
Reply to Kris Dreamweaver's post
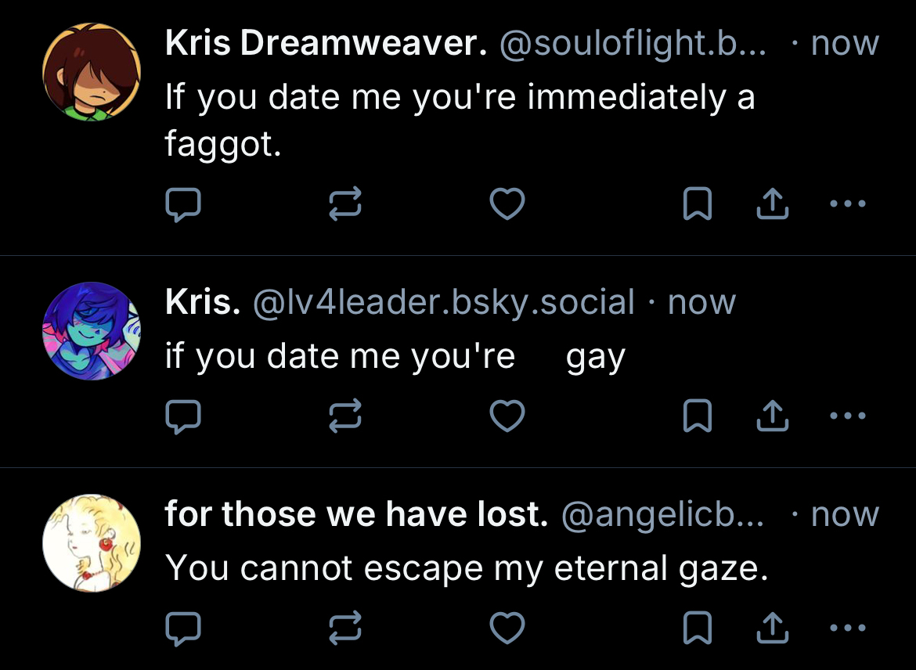[183, 205]
